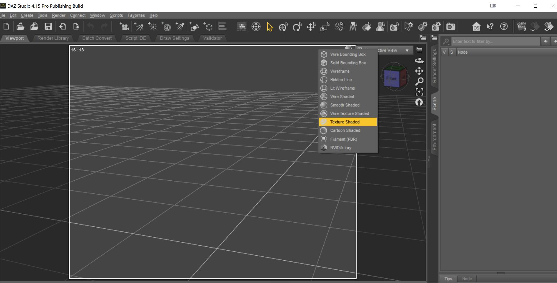Choose Wire Bounding Box draw style
Viewport: 557px width, 283px height.
tap(348, 55)
